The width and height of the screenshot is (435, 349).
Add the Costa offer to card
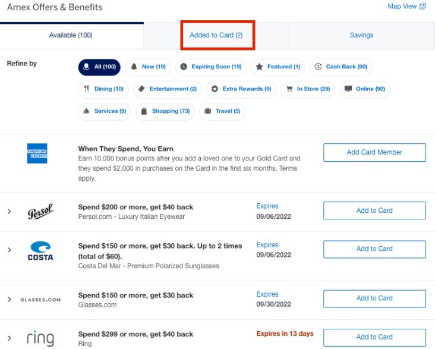click(x=374, y=249)
